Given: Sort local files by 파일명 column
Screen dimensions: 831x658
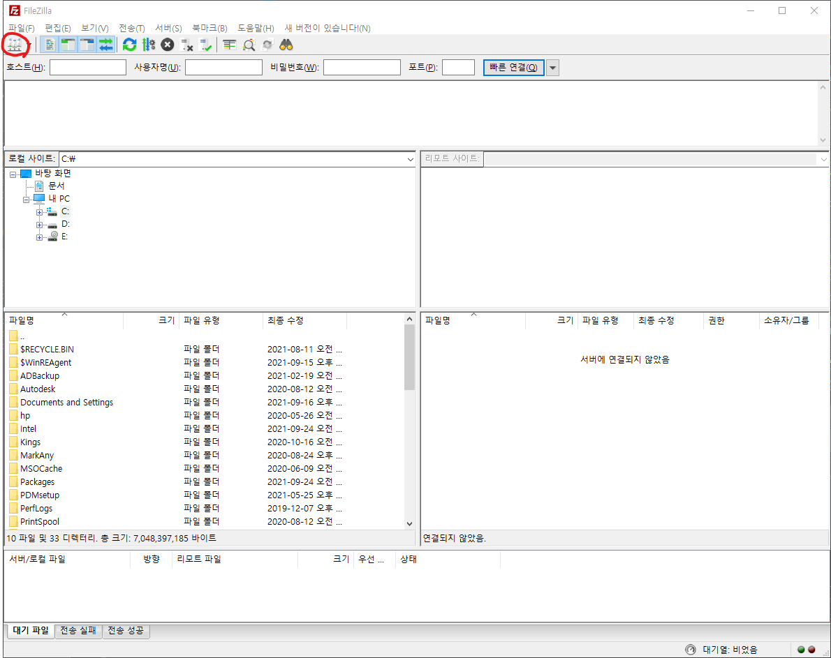Looking at the screenshot, I should click(x=64, y=320).
